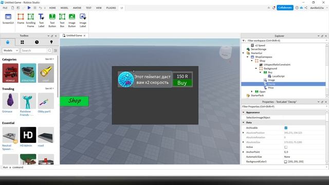This screenshot has height=185, width=329.
Task: Select the Grimace trending model
Action: point(10,101)
